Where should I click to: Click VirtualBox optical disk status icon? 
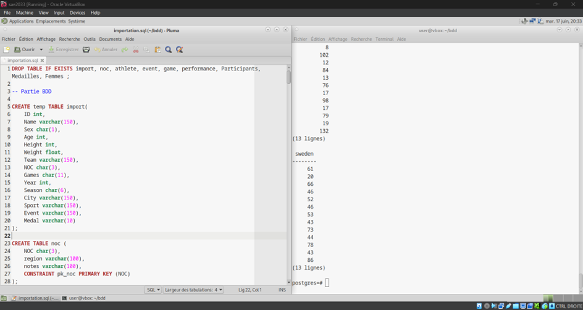[x=487, y=306]
